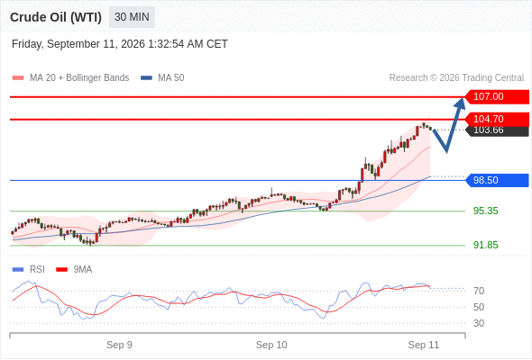This screenshot has width=532, height=360.
Task: Click the 95.35 support level label
Action: (x=486, y=211)
